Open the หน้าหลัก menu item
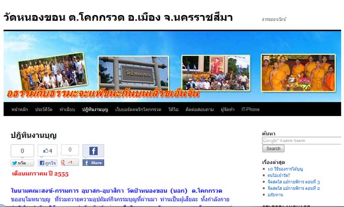The height and width of the screenshot is (207, 344). [x=20, y=109]
